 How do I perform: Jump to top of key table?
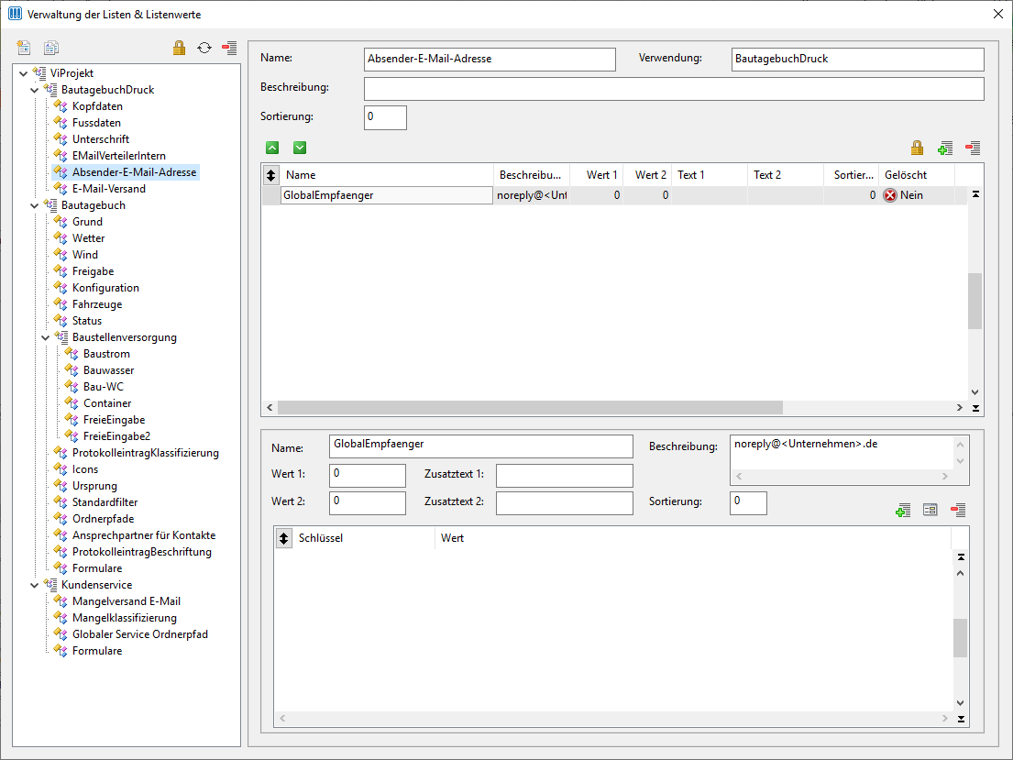point(961,556)
